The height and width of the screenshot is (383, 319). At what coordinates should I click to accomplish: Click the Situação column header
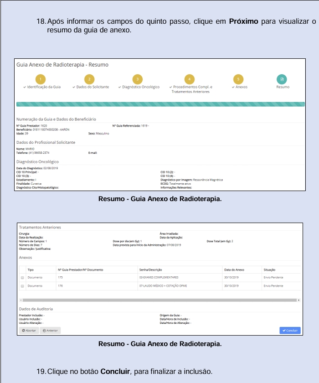click(x=269, y=270)
